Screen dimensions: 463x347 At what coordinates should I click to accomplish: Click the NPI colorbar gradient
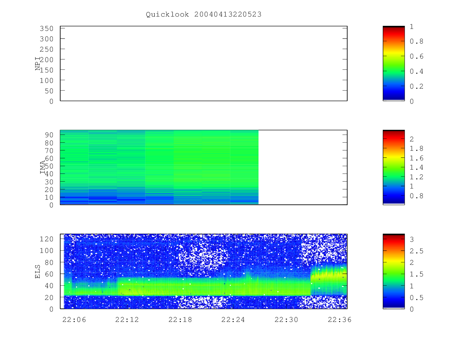394,63
